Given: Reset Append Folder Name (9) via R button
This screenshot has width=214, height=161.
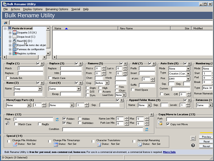Looking at the screenshot, I should (x=189, y=100).
